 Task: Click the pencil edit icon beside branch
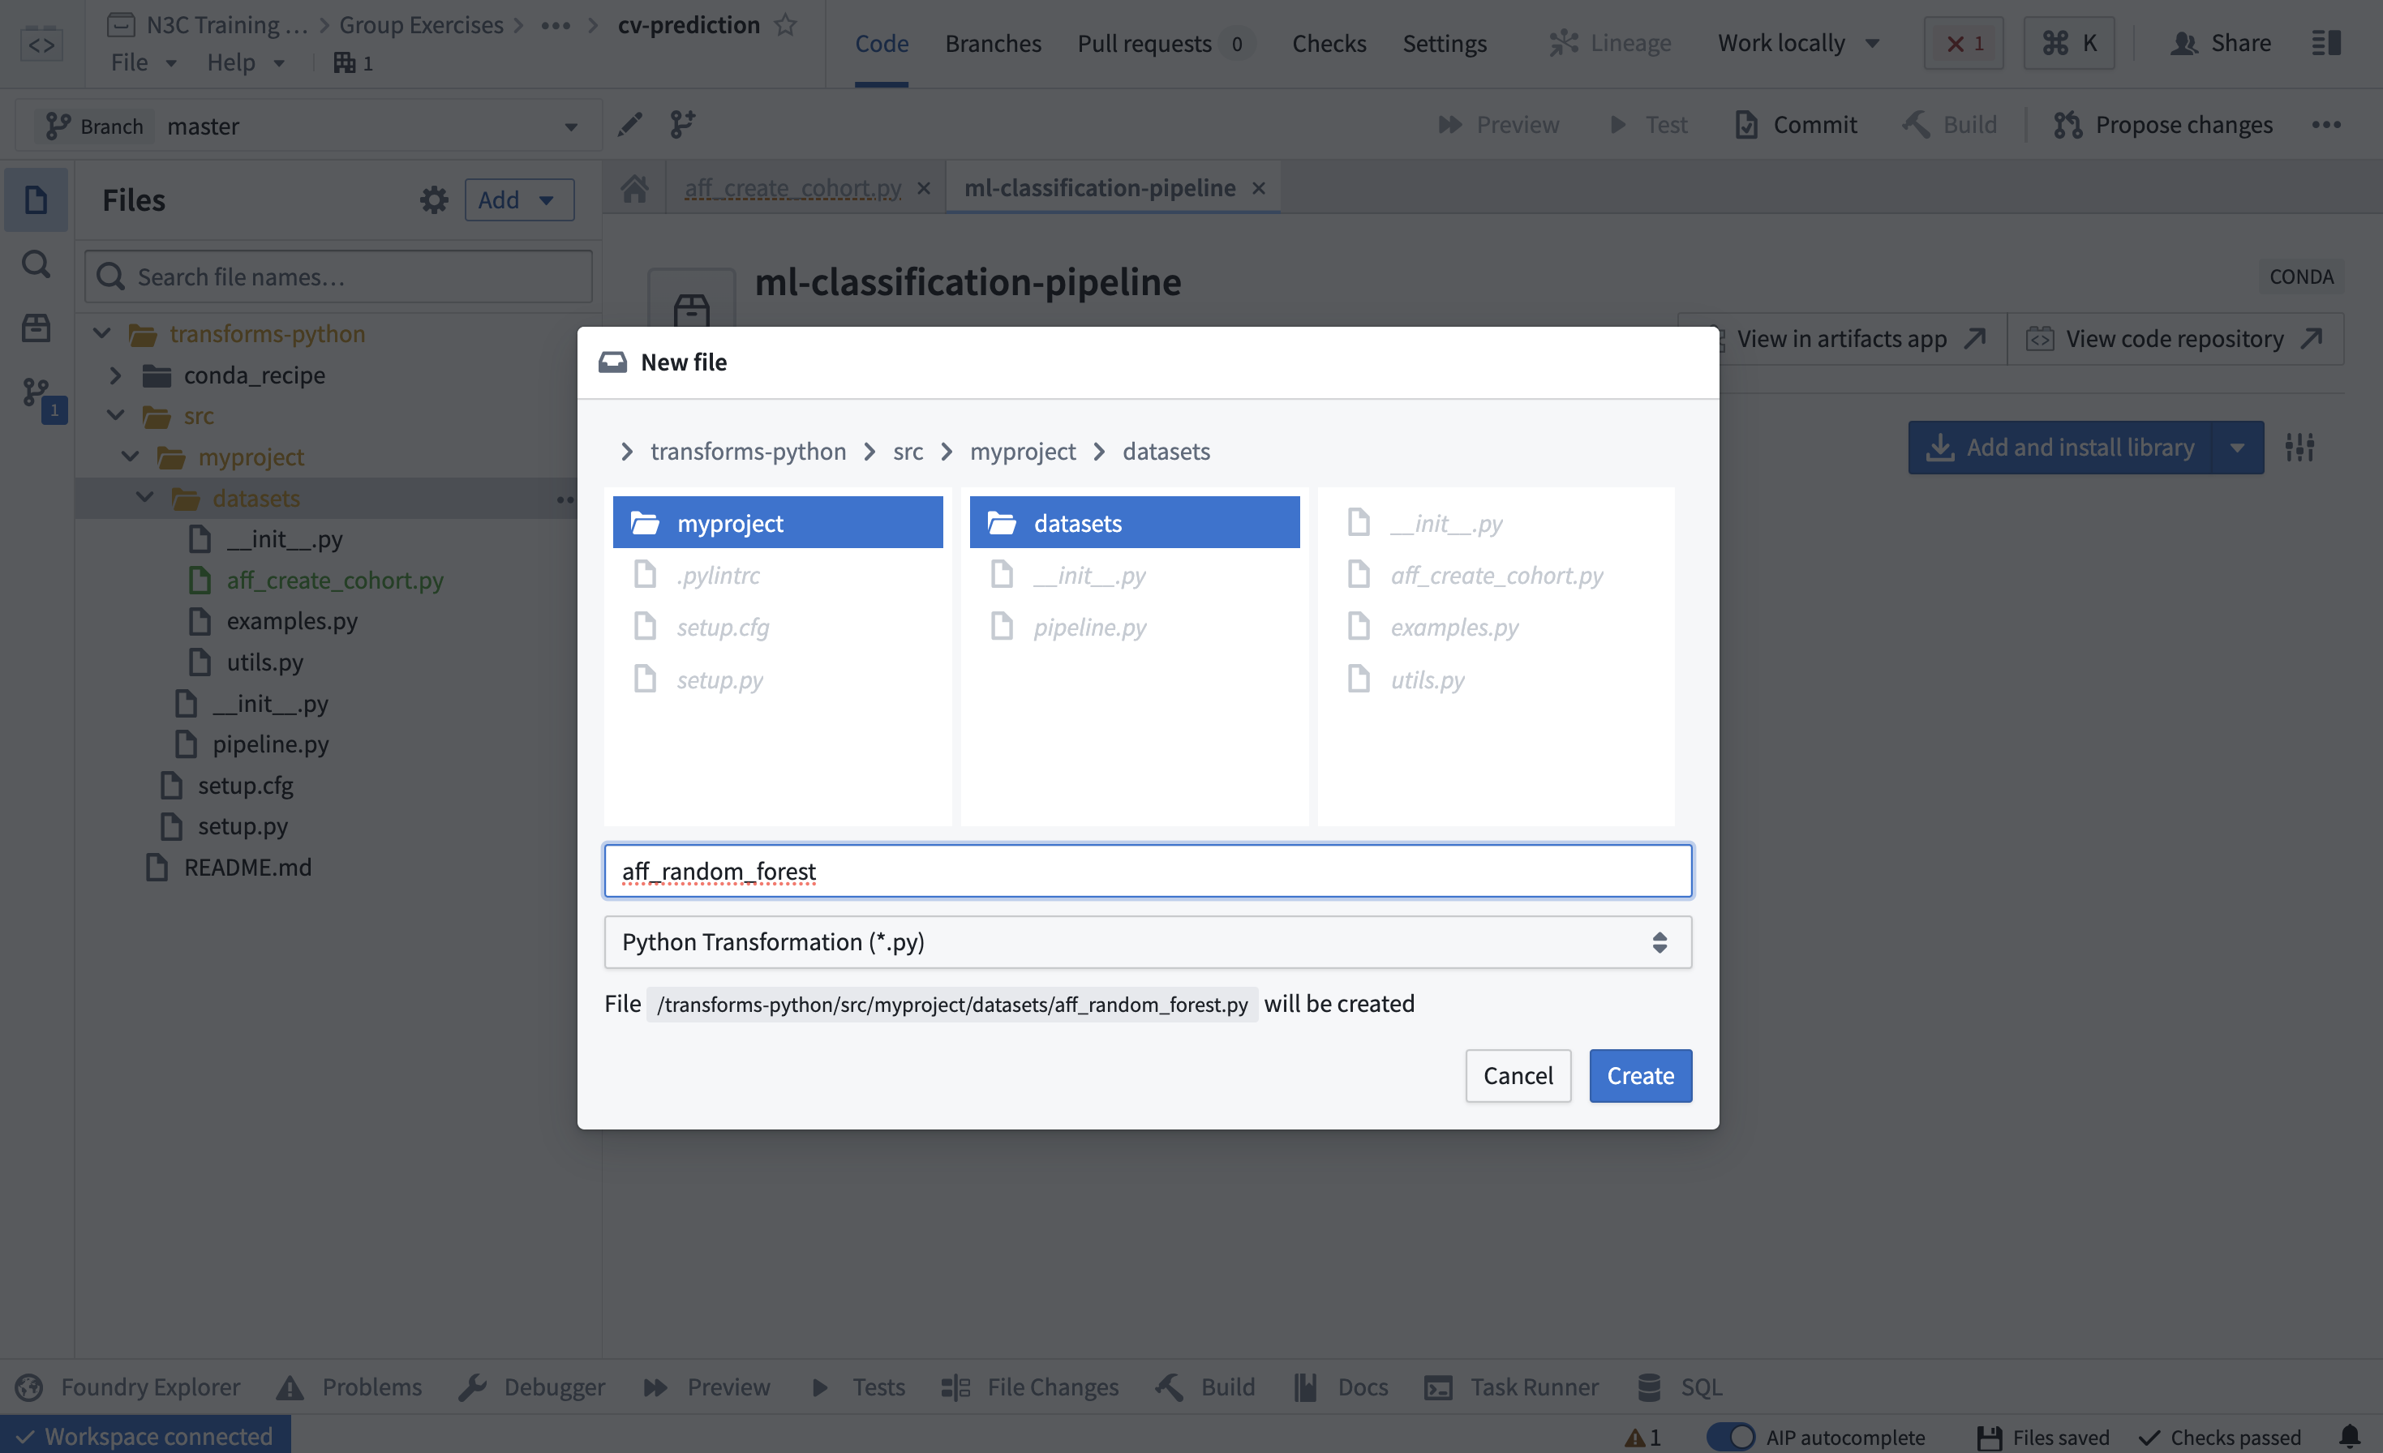[629, 125]
